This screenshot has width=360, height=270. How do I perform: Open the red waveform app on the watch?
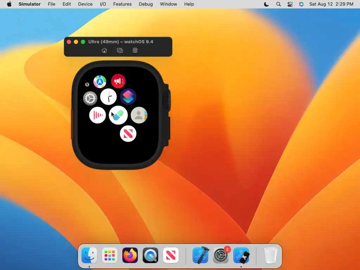[98, 115]
